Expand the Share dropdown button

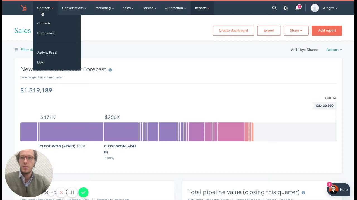(296, 31)
